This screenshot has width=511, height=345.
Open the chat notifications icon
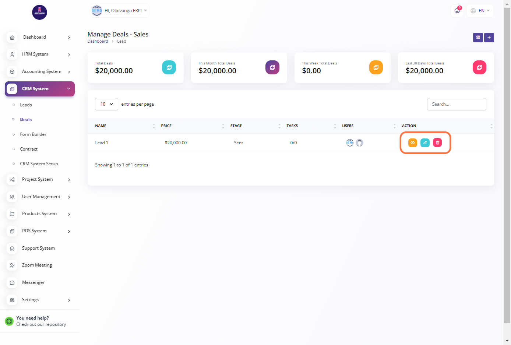[x=457, y=11]
